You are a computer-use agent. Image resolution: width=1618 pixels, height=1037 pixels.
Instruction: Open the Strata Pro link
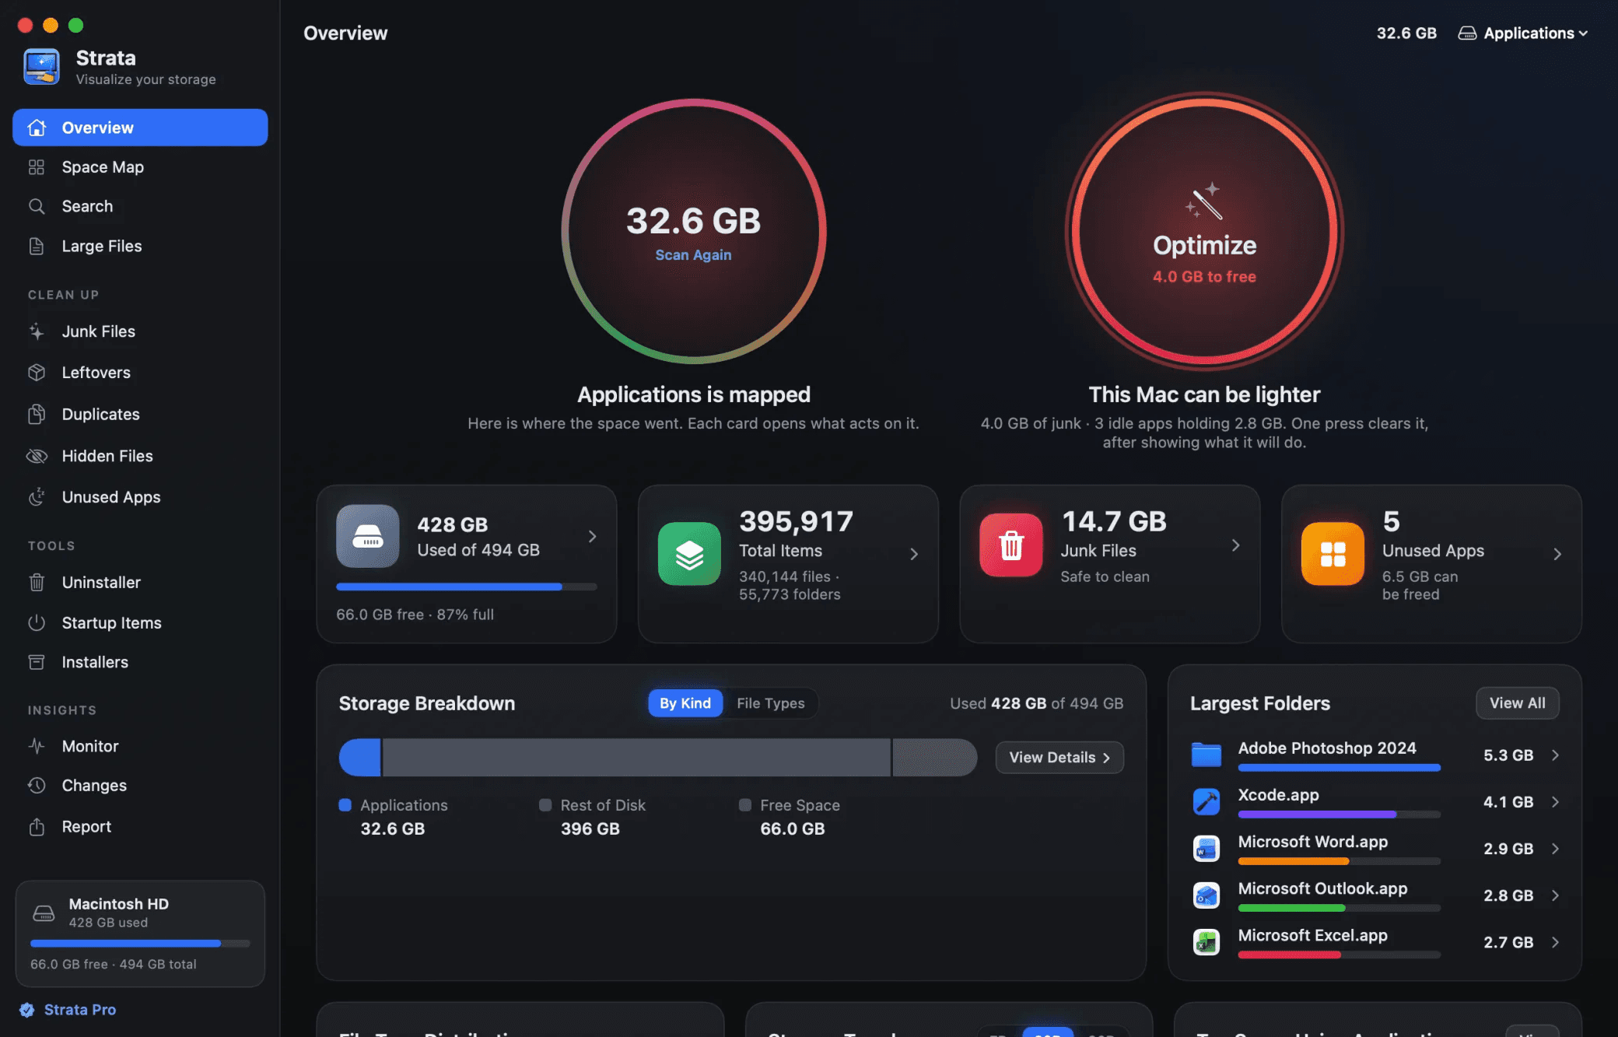pyautogui.click(x=68, y=1010)
